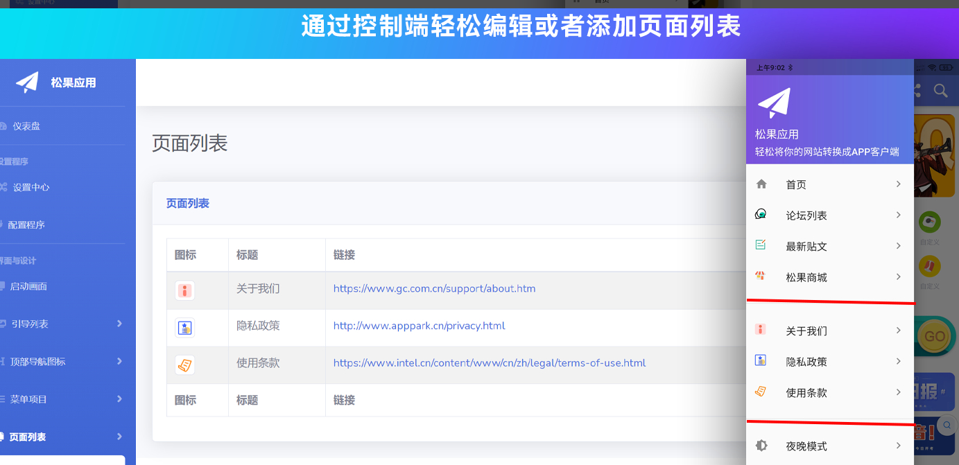959x465 pixels.
Task: Click the 松果应用 paper plane logo
Action: [28, 82]
